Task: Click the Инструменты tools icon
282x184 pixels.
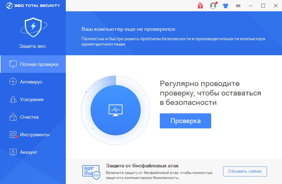Action: [x=13, y=134]
